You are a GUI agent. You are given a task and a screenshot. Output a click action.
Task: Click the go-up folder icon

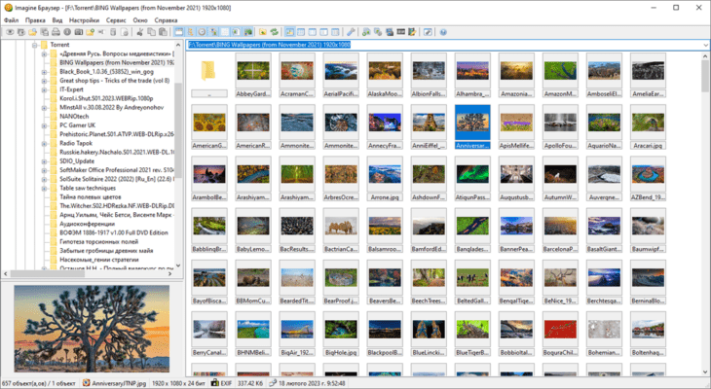(x=263, y=32)
